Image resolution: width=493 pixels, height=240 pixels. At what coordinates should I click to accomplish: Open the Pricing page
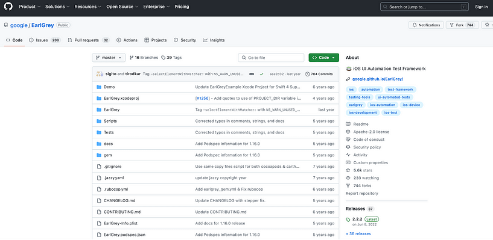tap(182, 7)
